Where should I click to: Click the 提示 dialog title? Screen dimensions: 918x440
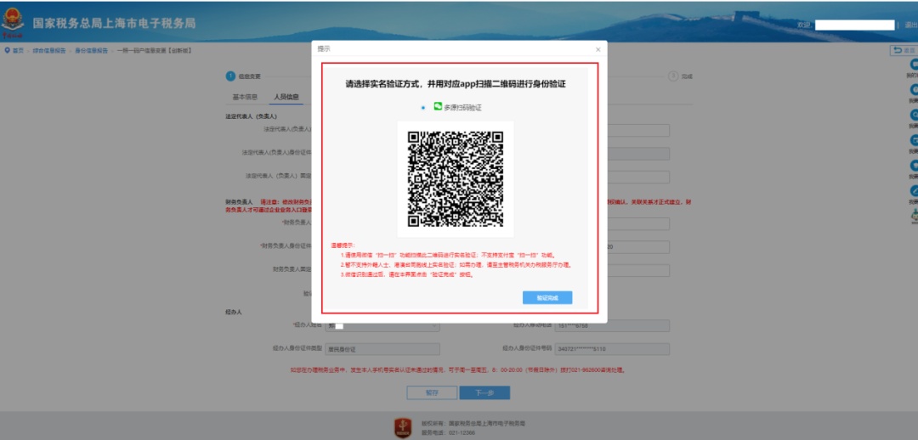(323, 49)
